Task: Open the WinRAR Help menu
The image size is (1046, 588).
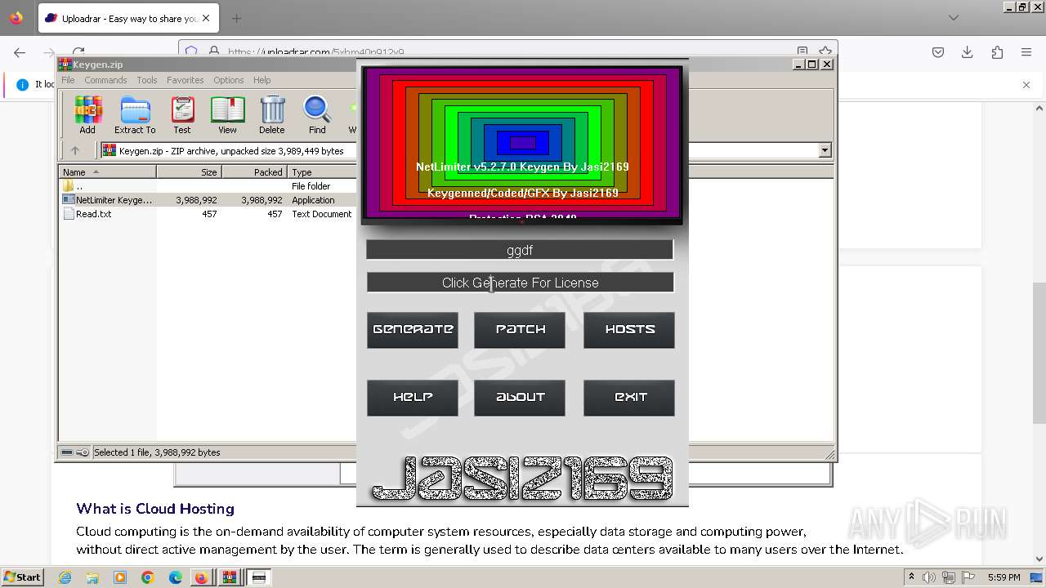Action: pos(261,80)
